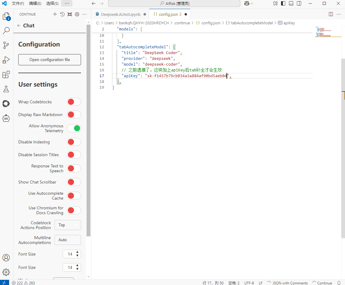Image resolution: width=345 pixels, height=285 pixels.
Task: Expand apiKey breadcrumb item
Action: tap(287, 23)
